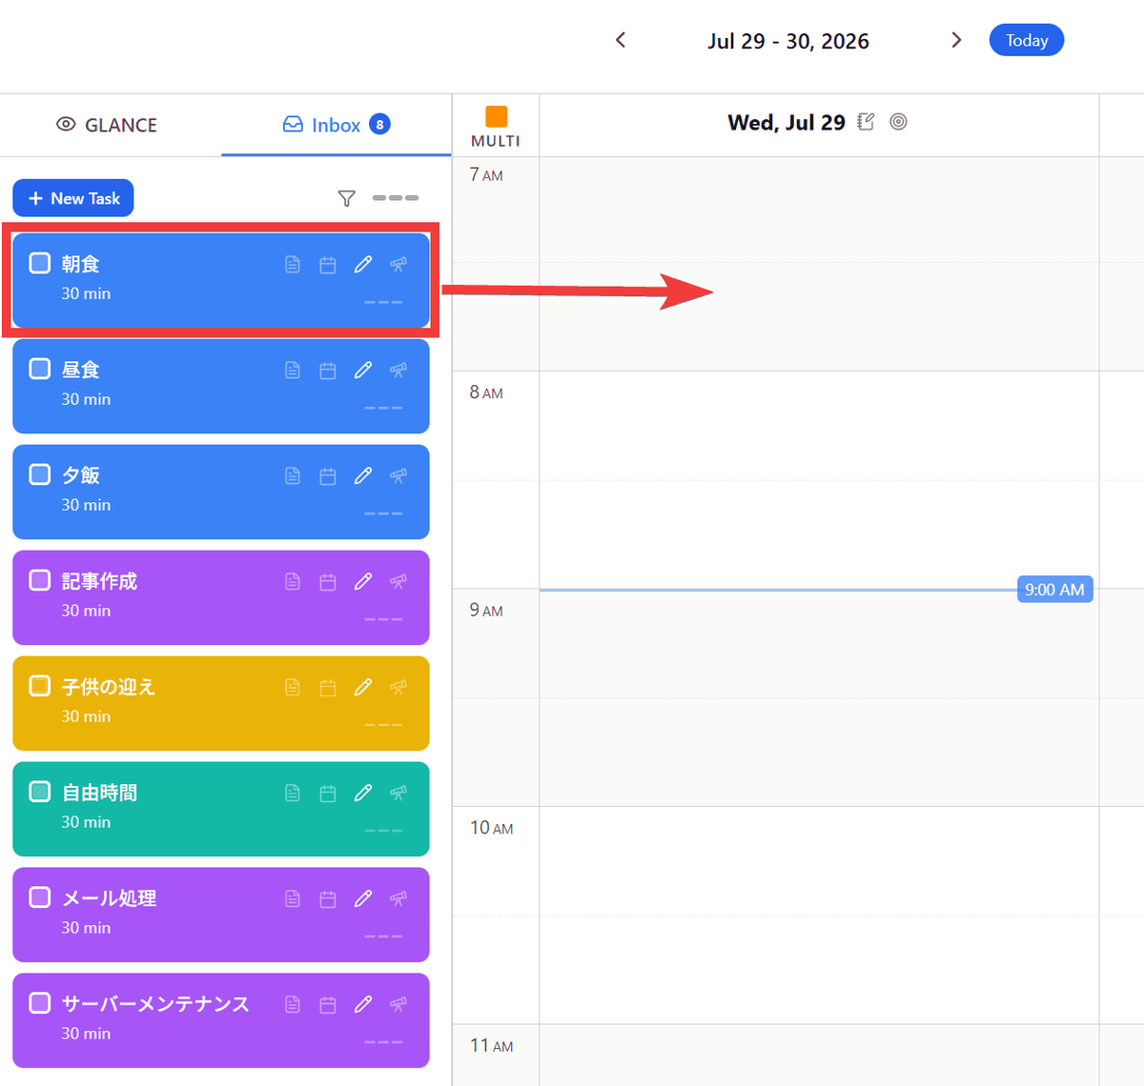Open notes icon on 子供の迎え task
This screenshot has height=1086, width=1144.
293,688
